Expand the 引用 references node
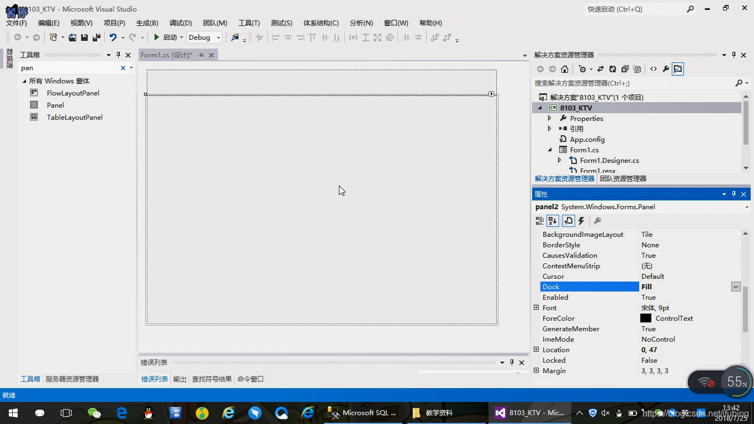Screen dimensions: 754x424 pyautogui.click(x=549, y=129)
